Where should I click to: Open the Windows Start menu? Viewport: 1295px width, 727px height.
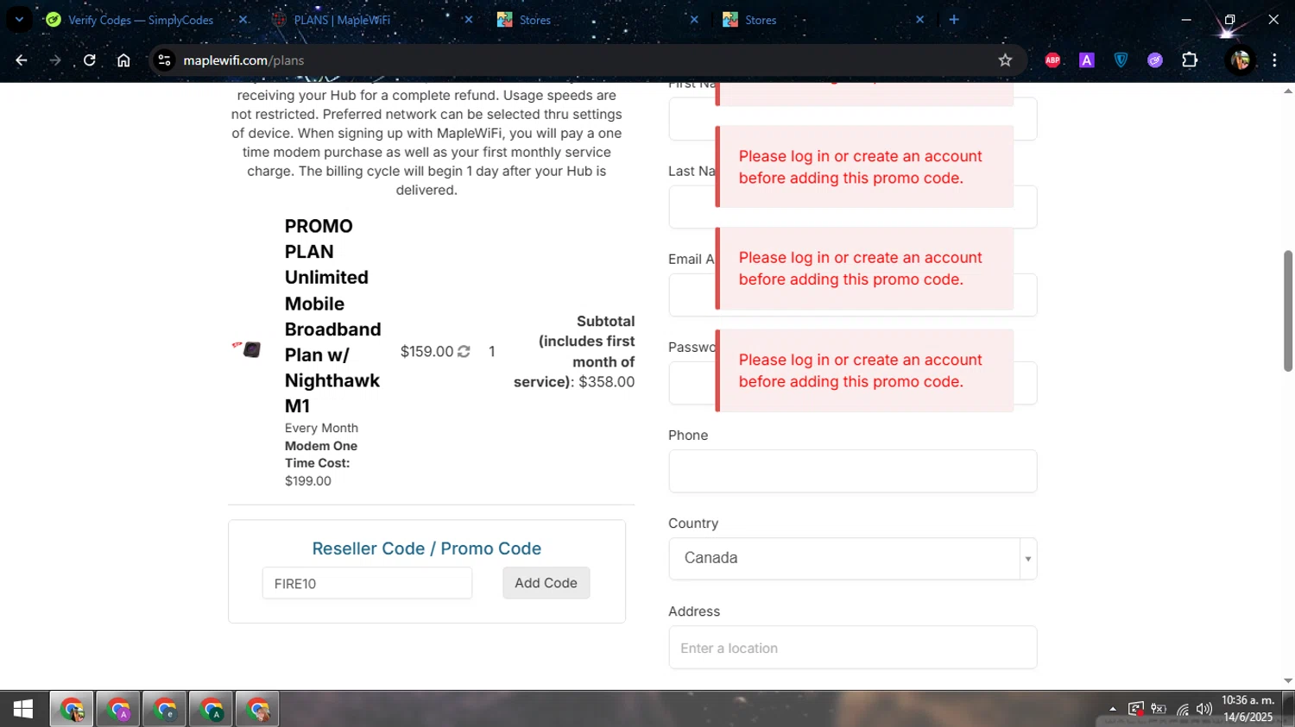[23, 709]
